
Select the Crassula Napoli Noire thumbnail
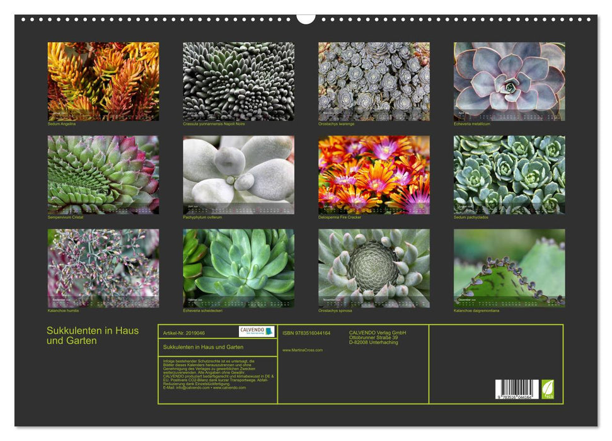pyautogui.click(x=238, y=81)
